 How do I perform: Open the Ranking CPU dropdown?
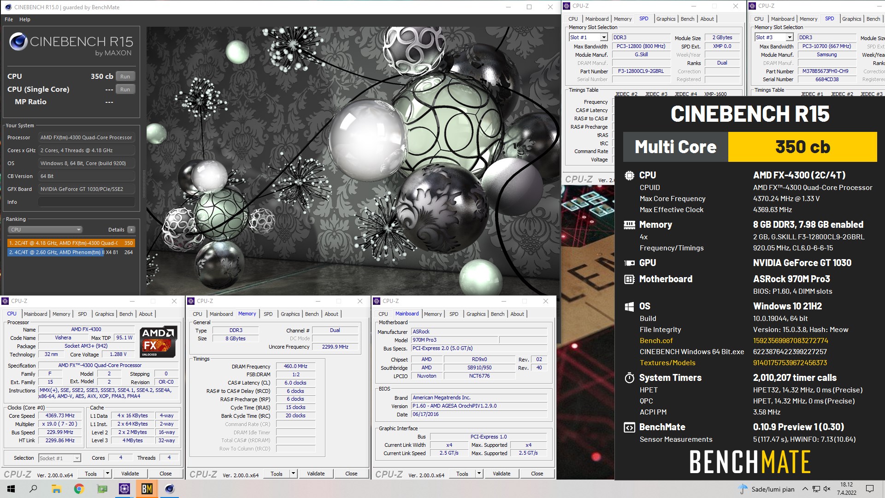coord(45,230)
